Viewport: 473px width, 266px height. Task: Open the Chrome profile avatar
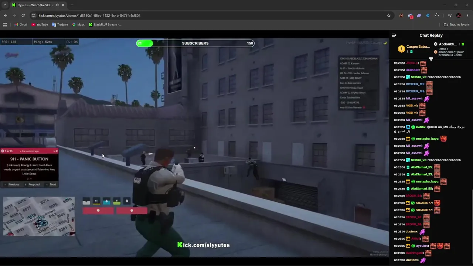point(459,16)
